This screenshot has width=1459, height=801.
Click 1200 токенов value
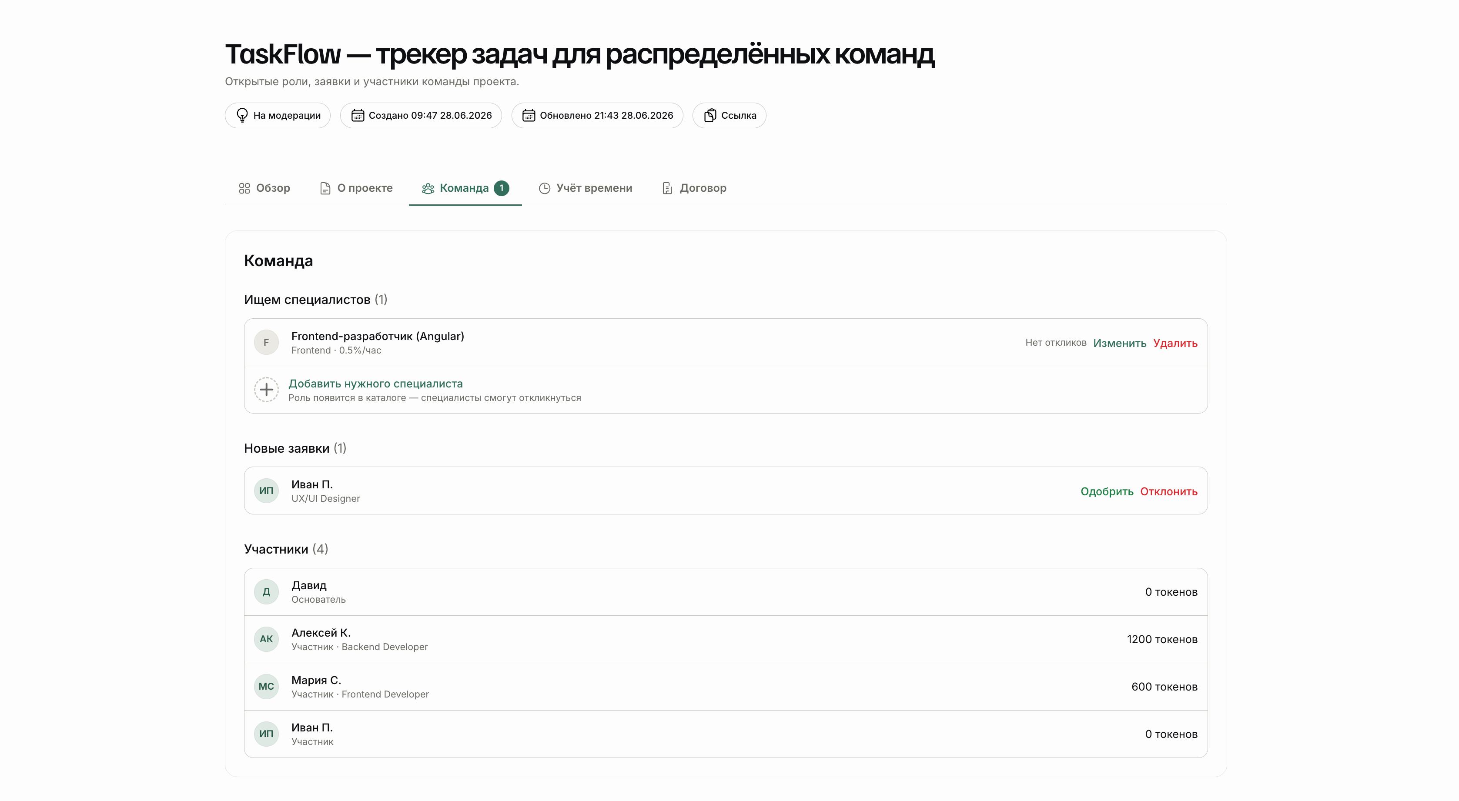[x=1162, y=640]
